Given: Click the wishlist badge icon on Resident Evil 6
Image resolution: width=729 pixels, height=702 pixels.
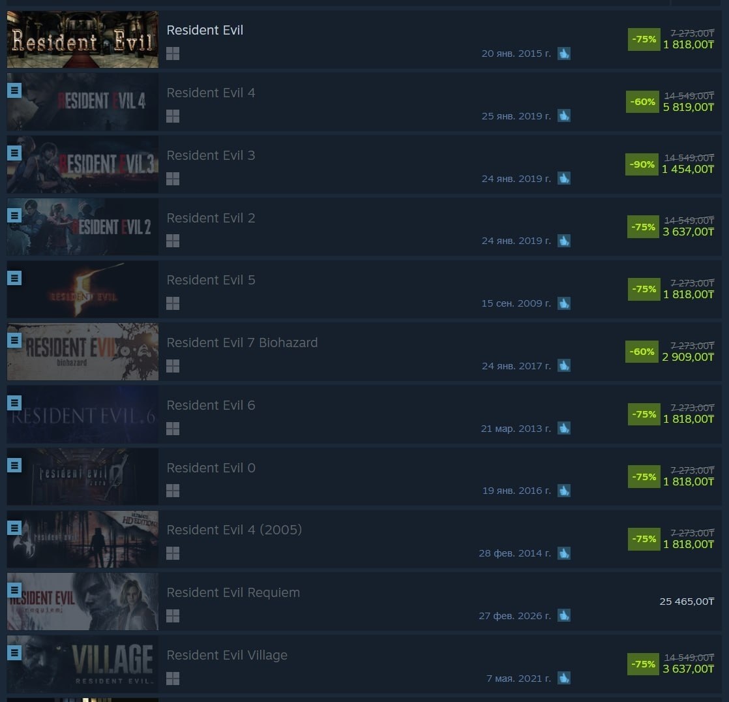Looking at the screenshot, I should [14, 403].
